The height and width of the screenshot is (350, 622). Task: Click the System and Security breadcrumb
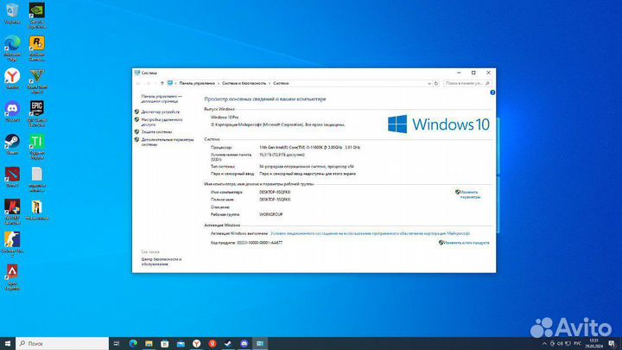[244, 83]
